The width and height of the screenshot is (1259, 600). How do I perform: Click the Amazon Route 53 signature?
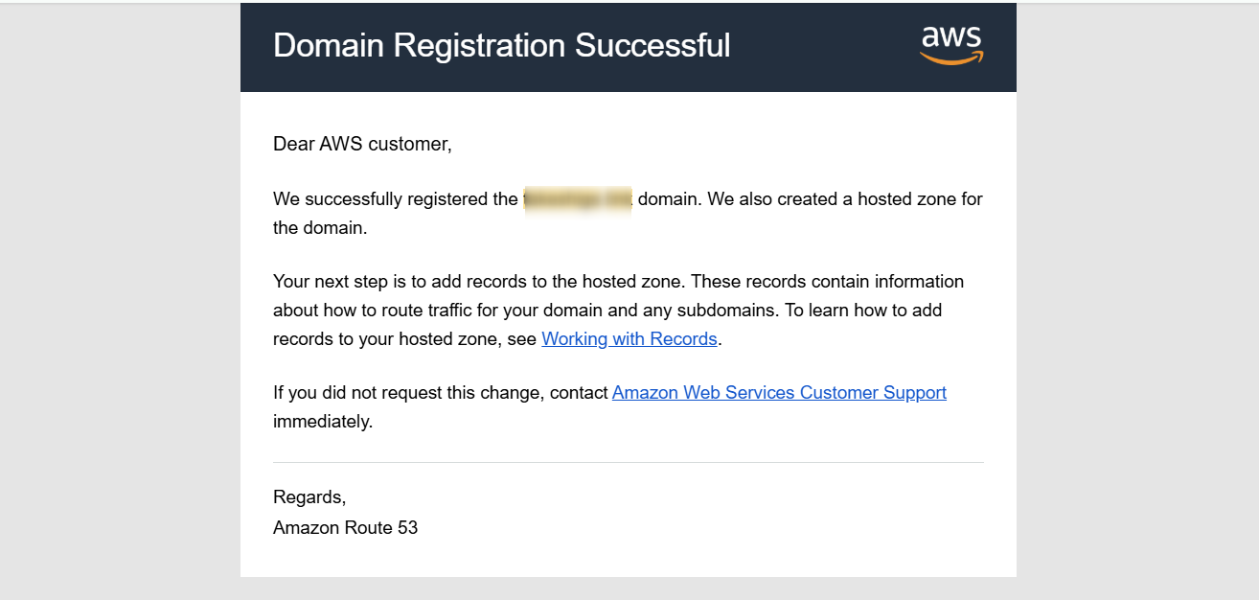tap(345, 528)
